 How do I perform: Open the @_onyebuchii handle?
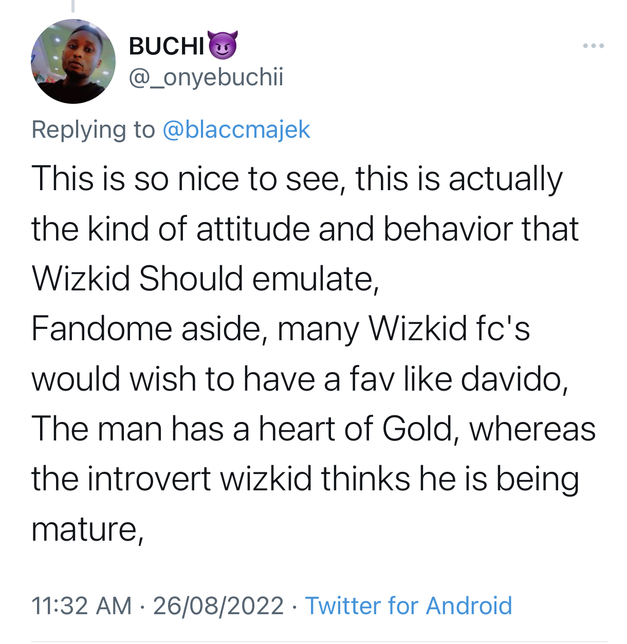206,77
